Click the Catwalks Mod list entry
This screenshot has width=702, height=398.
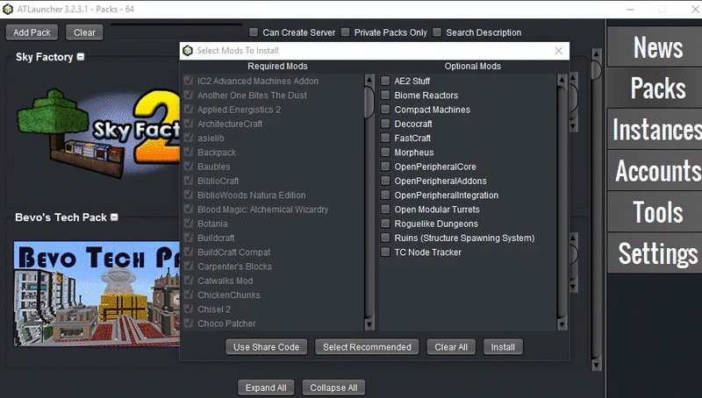click(226, 281)
